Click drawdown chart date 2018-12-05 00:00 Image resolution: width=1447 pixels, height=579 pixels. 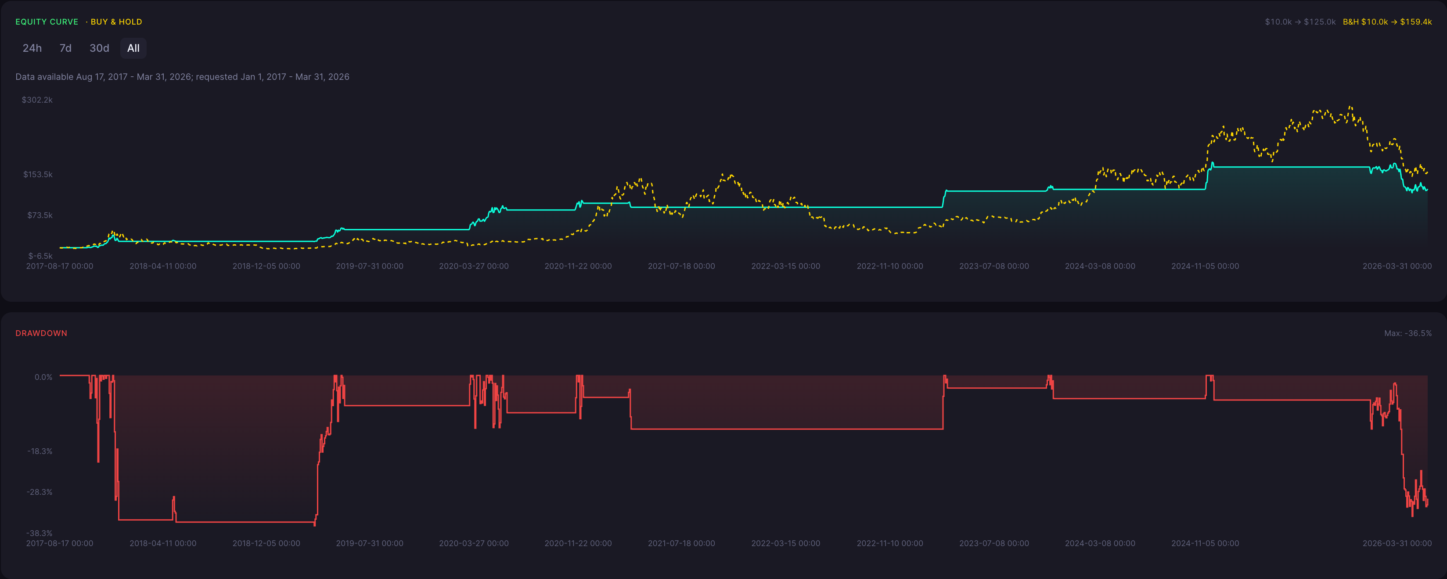[266, 543]
